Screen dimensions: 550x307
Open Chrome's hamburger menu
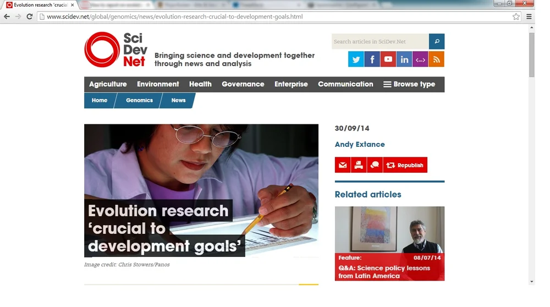[529, 17]
